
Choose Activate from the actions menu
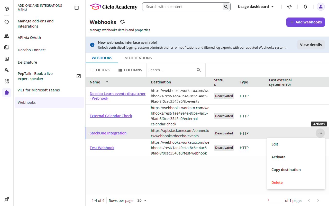tap(296, 157)
